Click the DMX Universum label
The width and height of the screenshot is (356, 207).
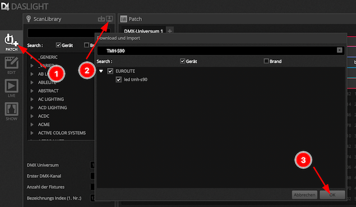[x=43, y=165]
